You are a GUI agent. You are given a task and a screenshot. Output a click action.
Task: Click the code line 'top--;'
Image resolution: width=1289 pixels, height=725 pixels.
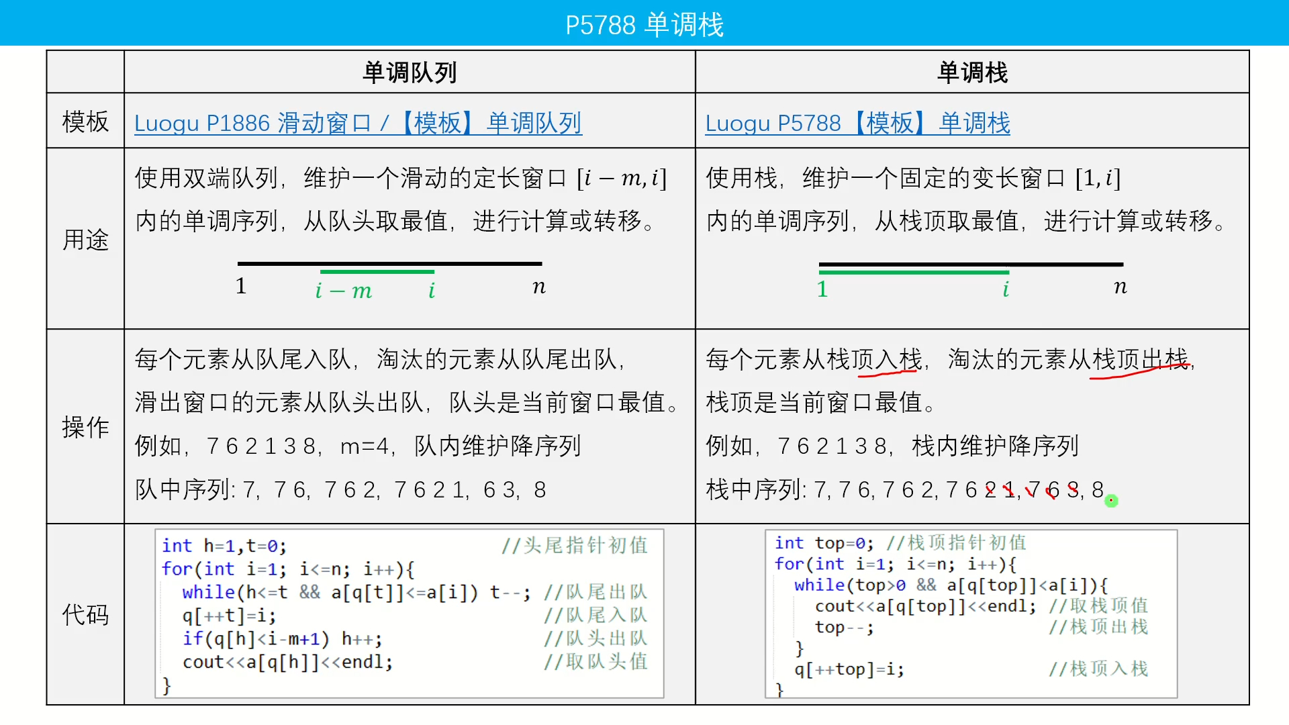(x=844, y=628)
